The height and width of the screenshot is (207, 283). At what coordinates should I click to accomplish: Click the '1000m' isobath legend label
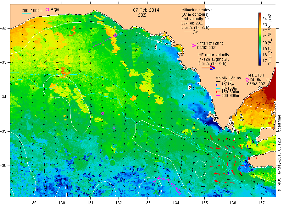(x=37, y=11)
